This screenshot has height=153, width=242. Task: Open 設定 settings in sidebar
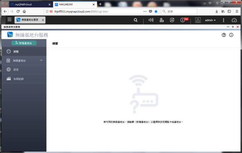(x=24, y=70)
